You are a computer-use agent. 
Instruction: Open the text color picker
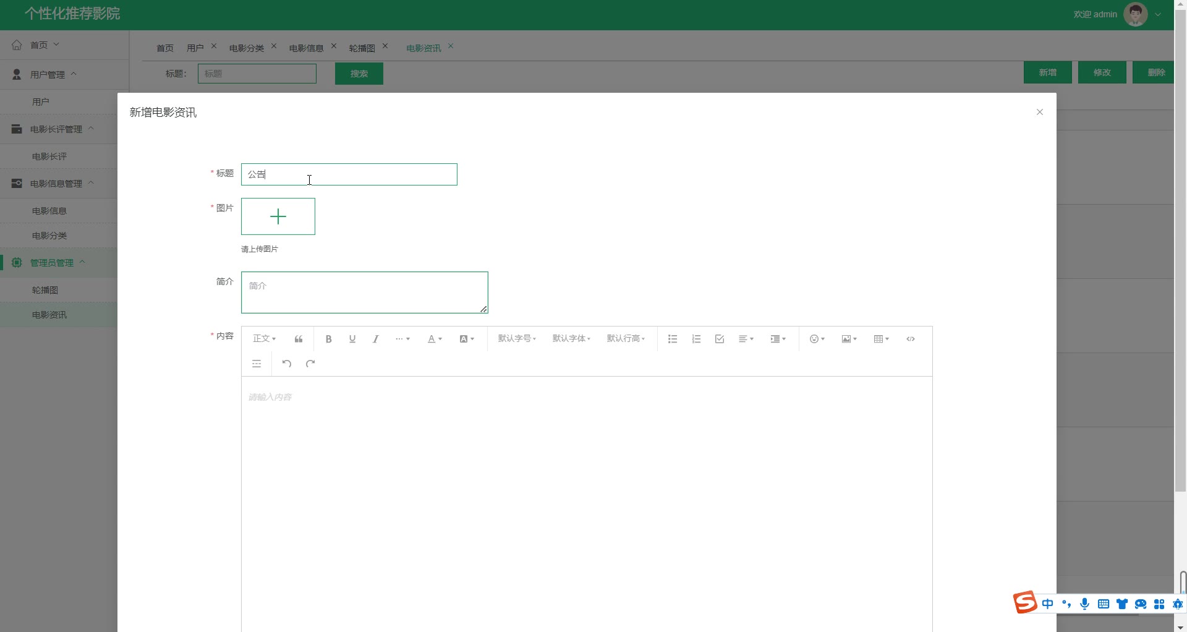coord(435,339)
